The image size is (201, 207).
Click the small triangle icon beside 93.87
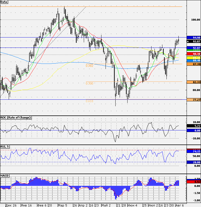pyautogui.click(x=188, y=42)
